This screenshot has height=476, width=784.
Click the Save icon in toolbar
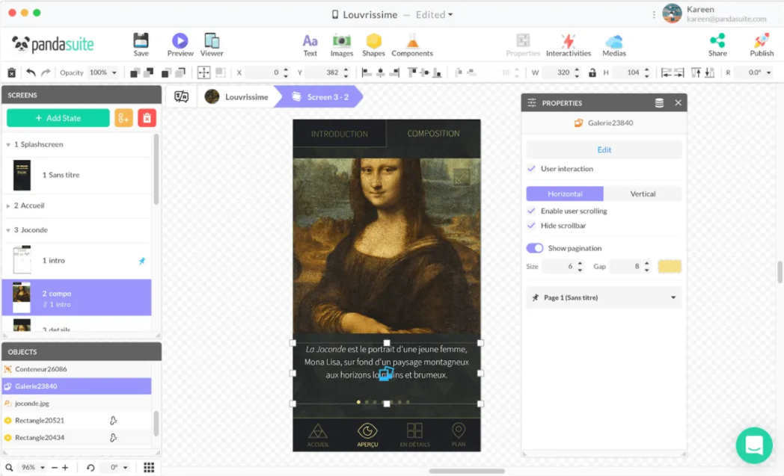(141, 41)
